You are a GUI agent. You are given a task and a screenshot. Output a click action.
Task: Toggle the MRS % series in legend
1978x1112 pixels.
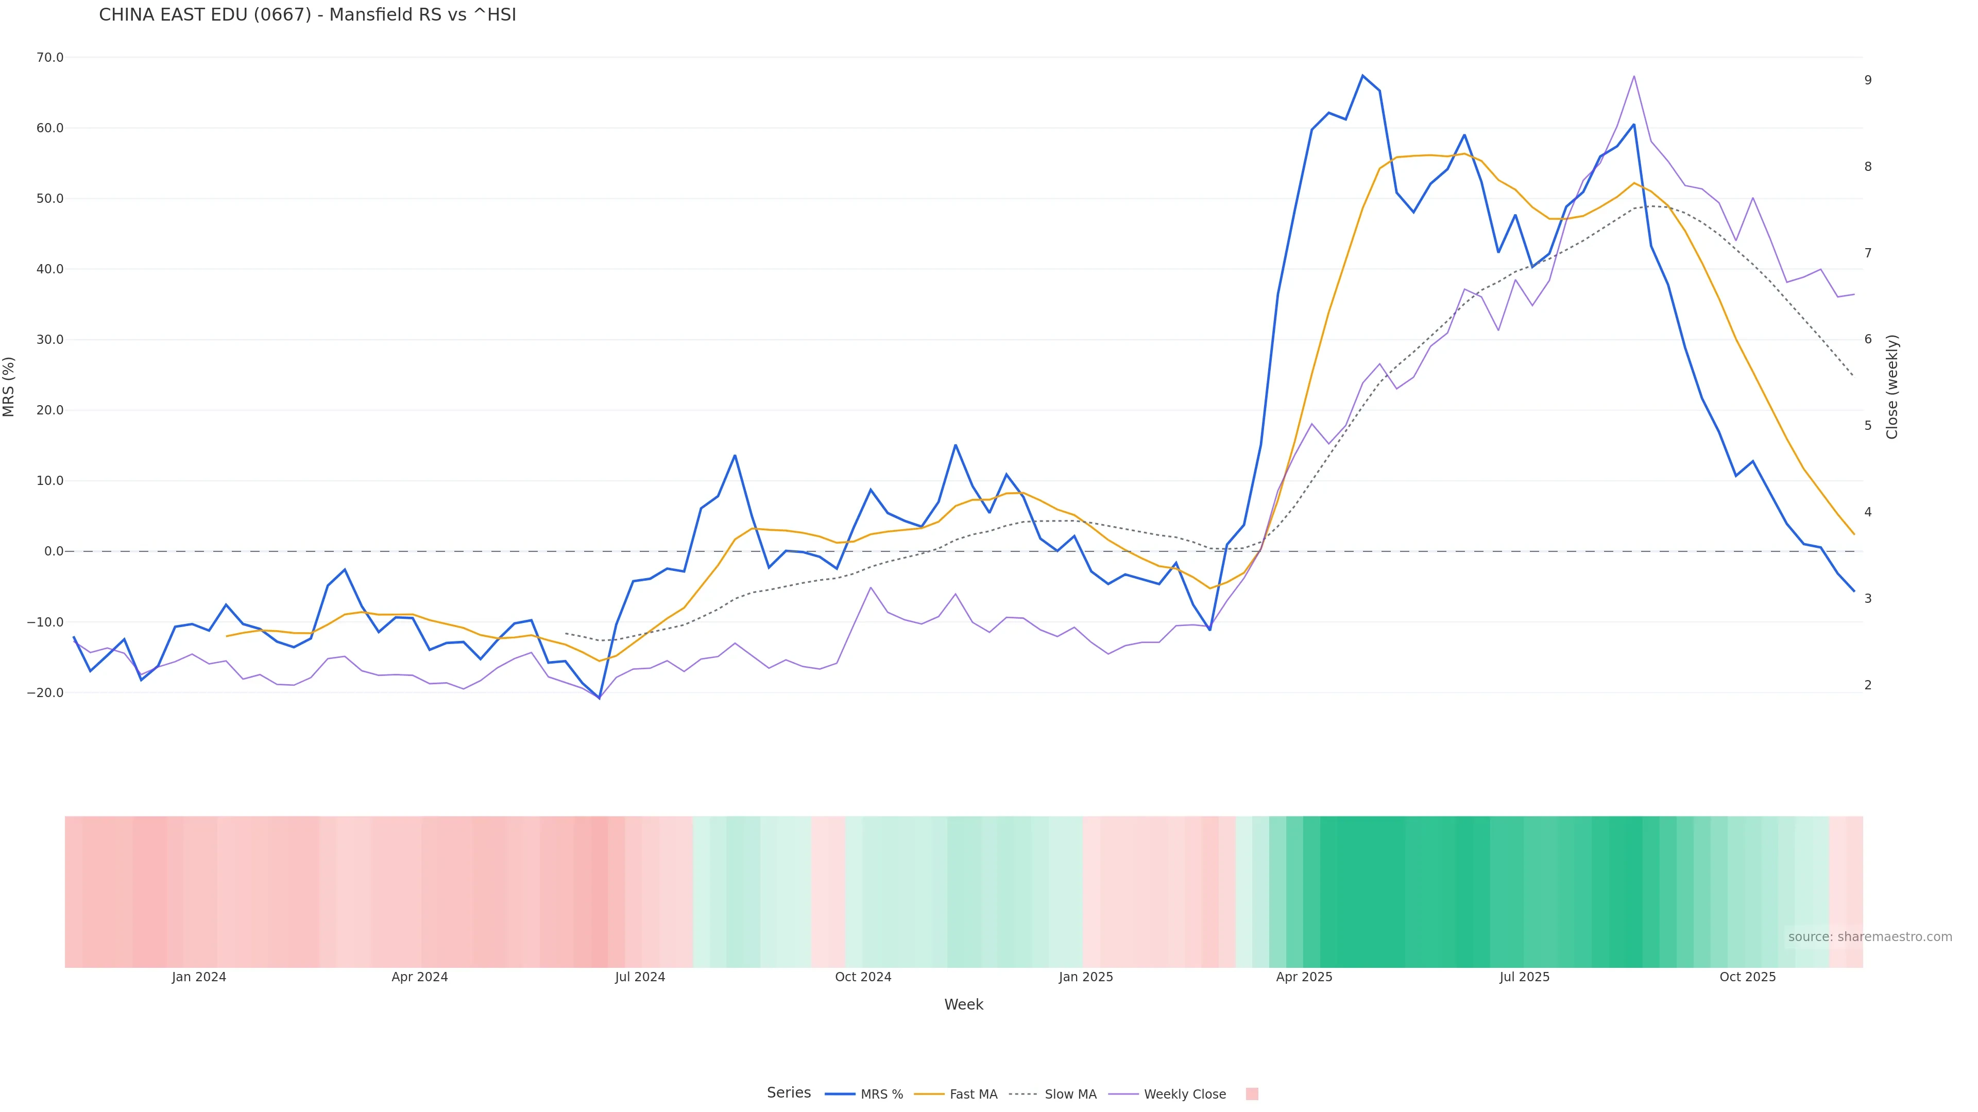pyautogui.click(x=865, y=1094)
